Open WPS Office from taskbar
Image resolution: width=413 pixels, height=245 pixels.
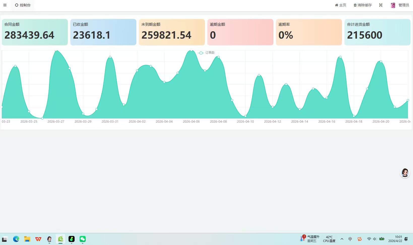click(38, 239)
